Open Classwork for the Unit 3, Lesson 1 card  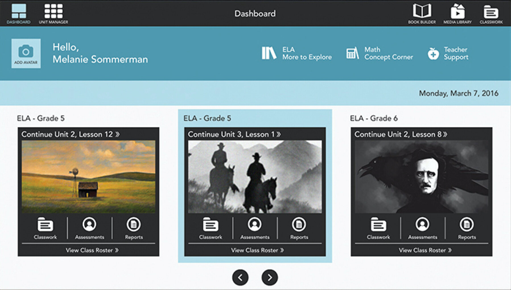211,228
